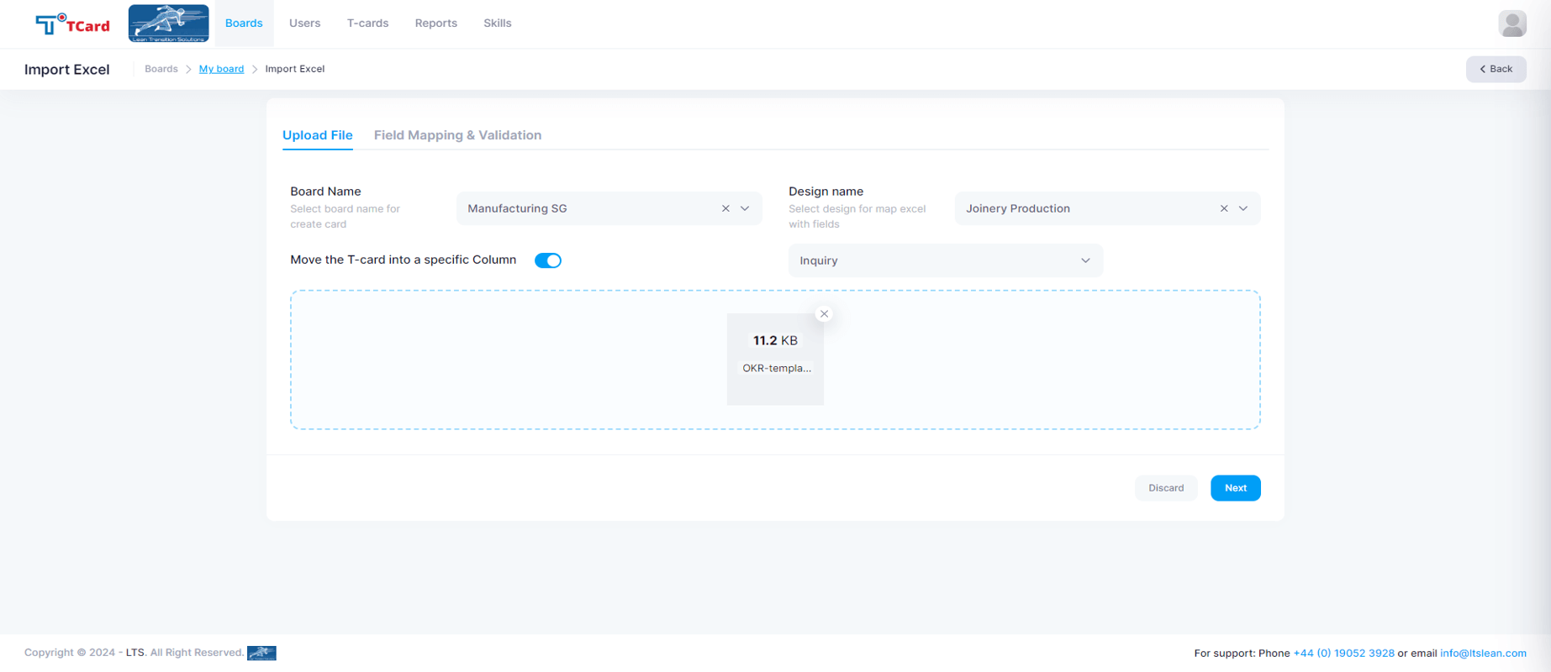Expand the Board Name dropdown arrow

pyautogui.click(x=745, y=208)
